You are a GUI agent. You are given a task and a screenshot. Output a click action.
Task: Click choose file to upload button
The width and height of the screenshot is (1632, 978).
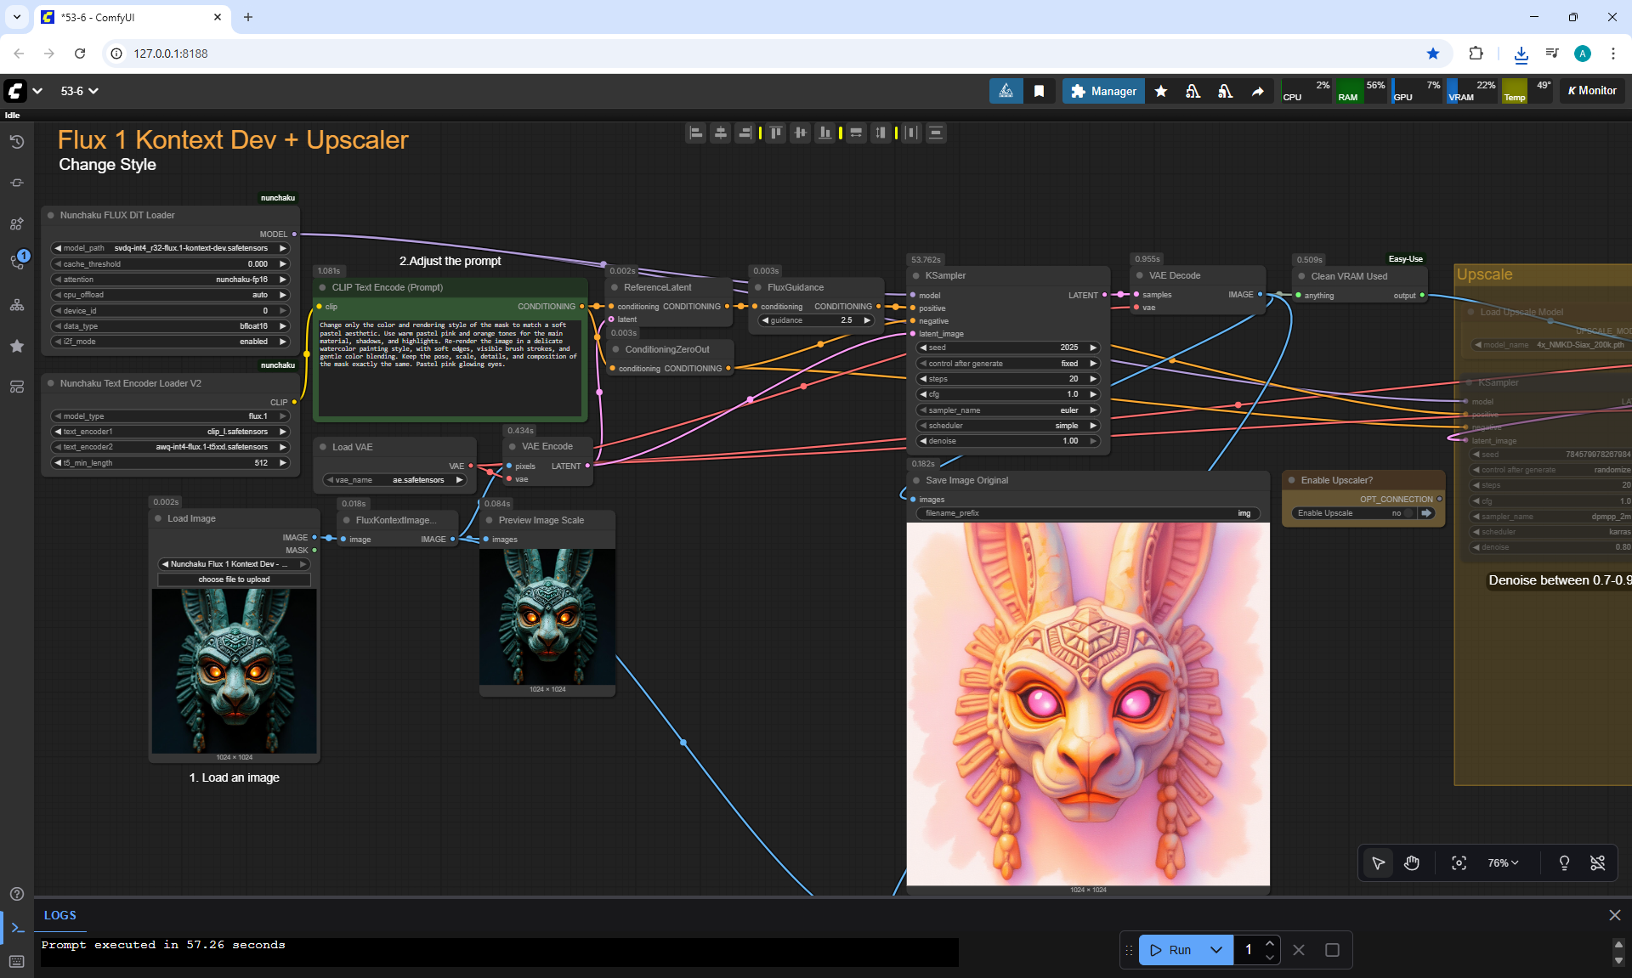pos(234,579)
